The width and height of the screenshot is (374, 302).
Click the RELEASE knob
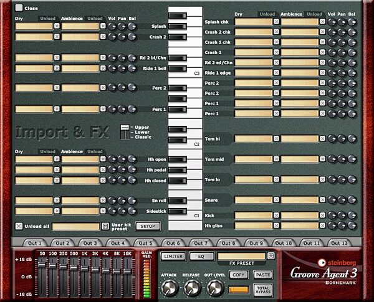coord(192,288)
